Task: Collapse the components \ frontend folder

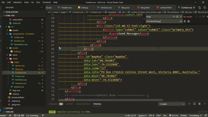Action: point(23,34)
